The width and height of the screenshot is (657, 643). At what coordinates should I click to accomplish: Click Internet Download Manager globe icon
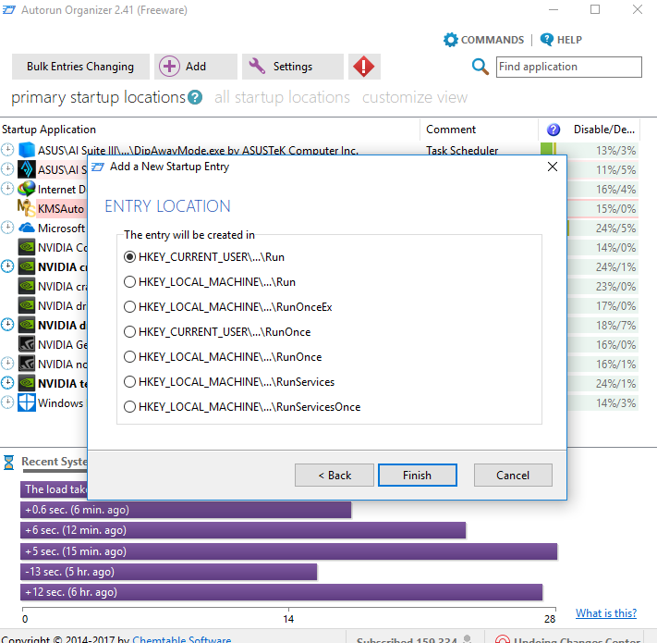pyautogui.click(x=27, y=189)
